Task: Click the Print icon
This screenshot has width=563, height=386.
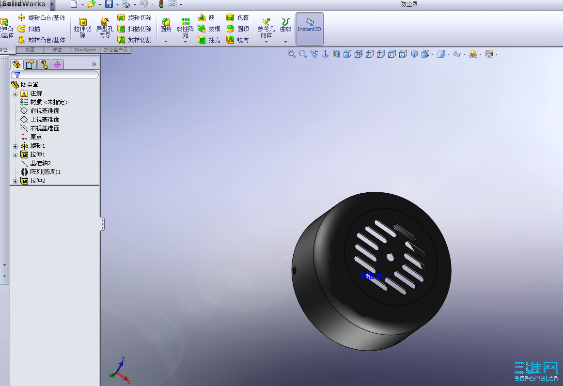Action: 126,4
